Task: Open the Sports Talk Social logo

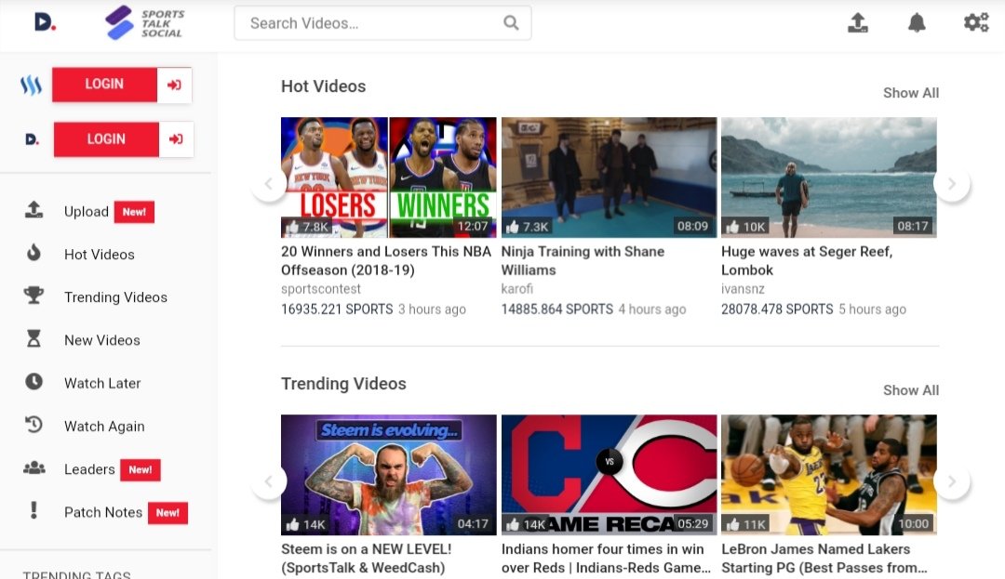Action: pos(145,23)
